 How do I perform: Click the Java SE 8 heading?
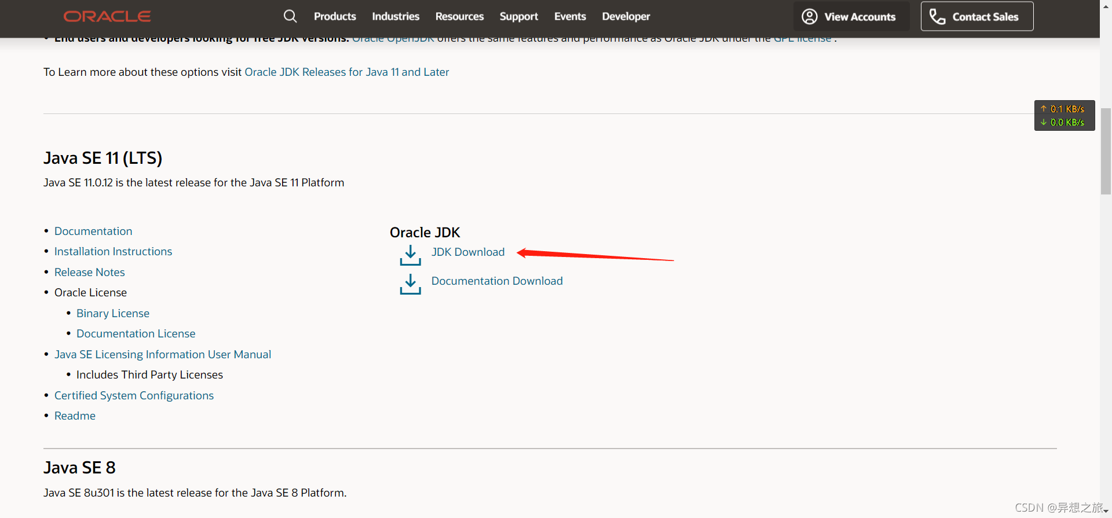79,468
